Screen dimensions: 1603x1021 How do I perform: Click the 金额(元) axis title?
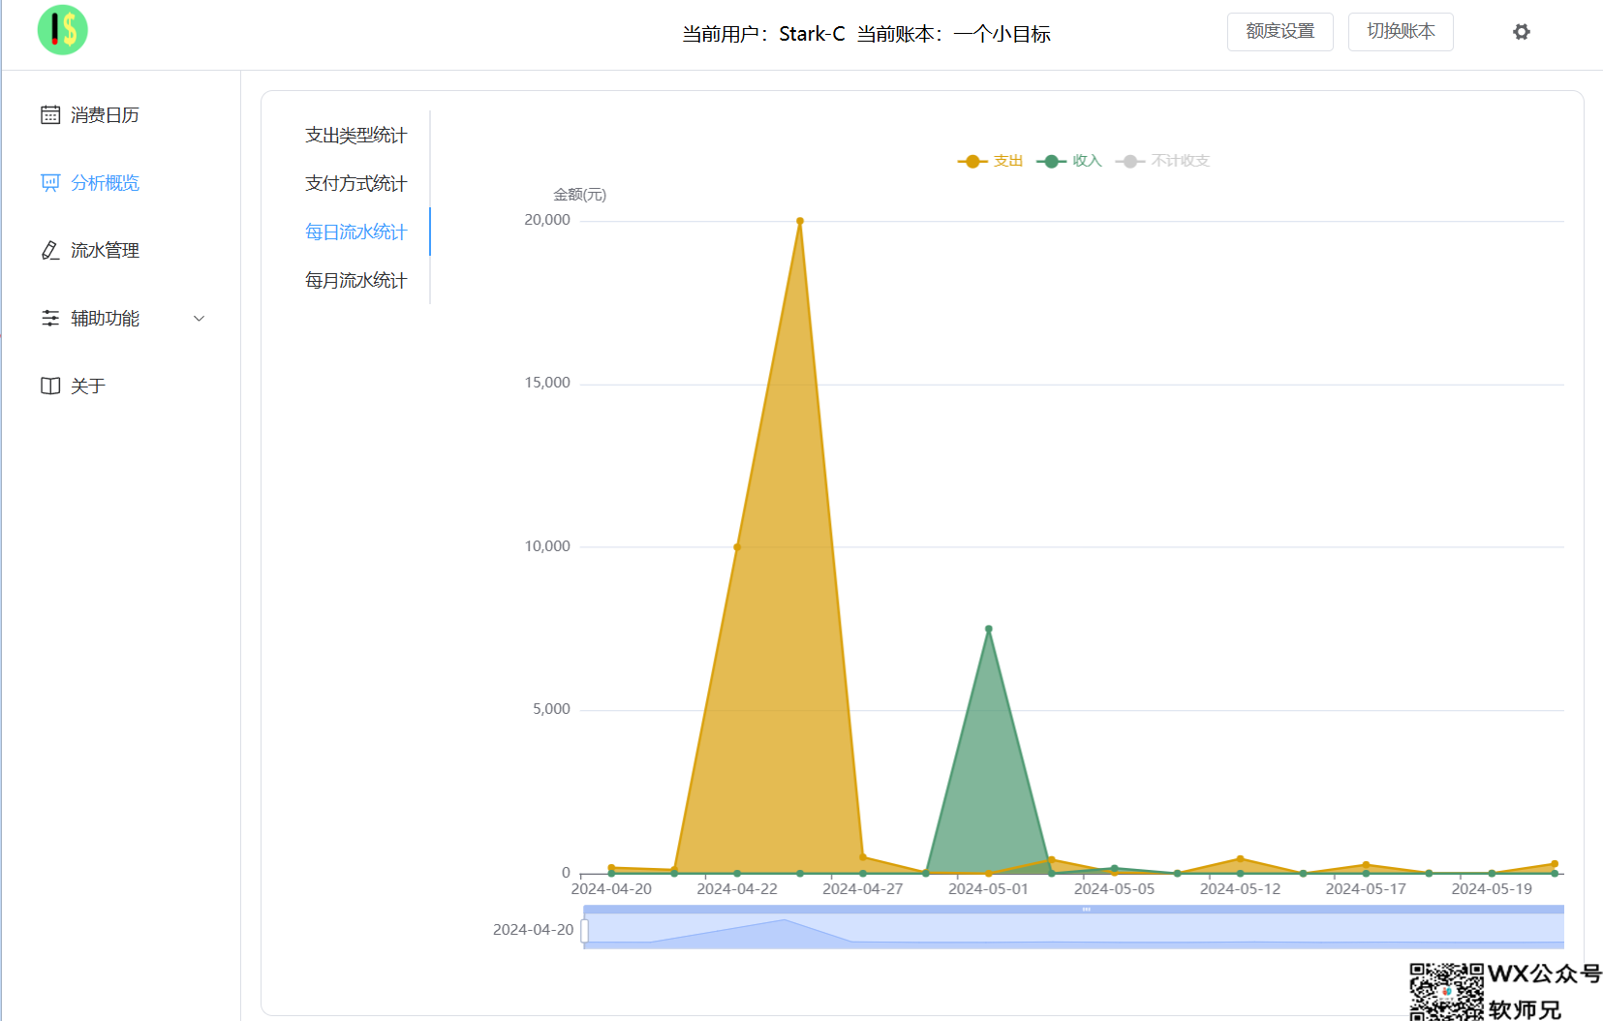pos(579,195)
